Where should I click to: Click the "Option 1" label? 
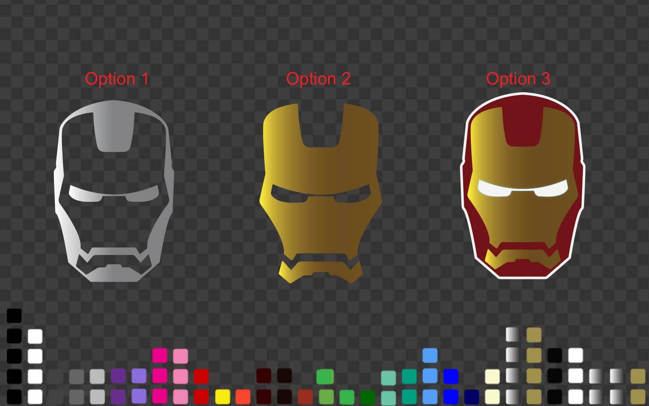(x=117, y=79)
